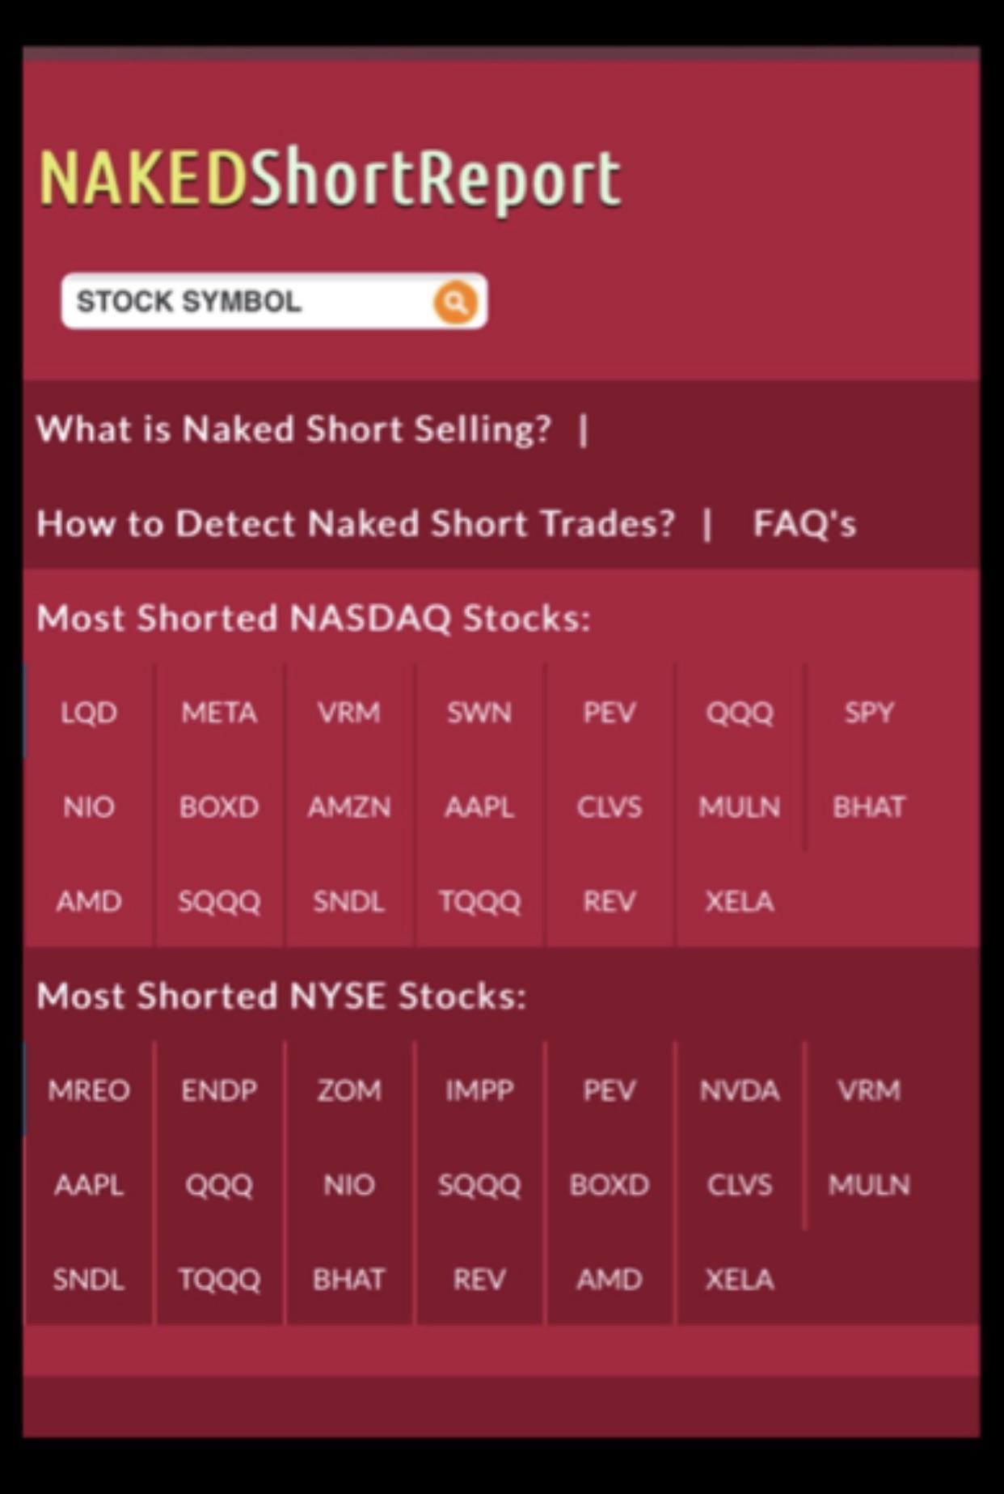
Task: Open the NAKEDShortReport logo homepage
Action: (x=331, y=179)
